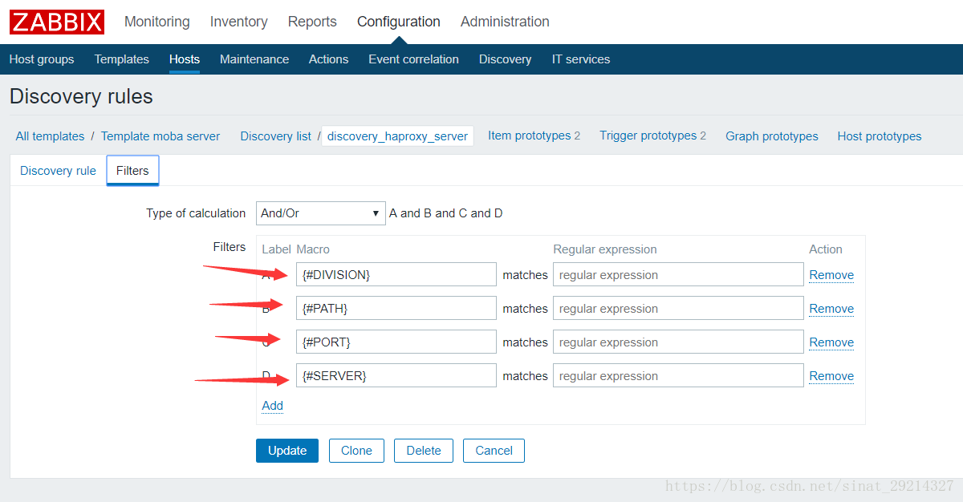Open the Reports menu
The width and height of the screenshot is (963, 502).
[312, 22]
